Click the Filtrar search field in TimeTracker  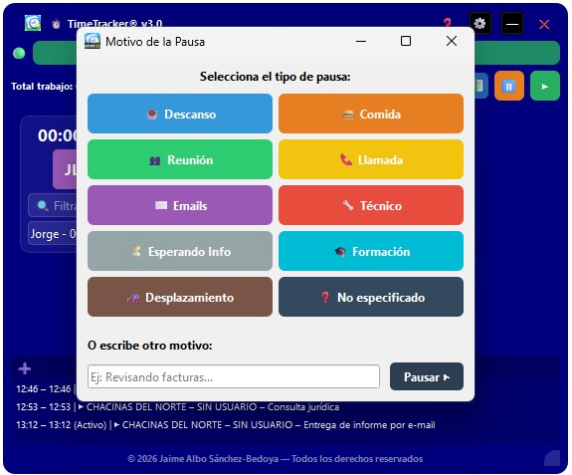53,205
